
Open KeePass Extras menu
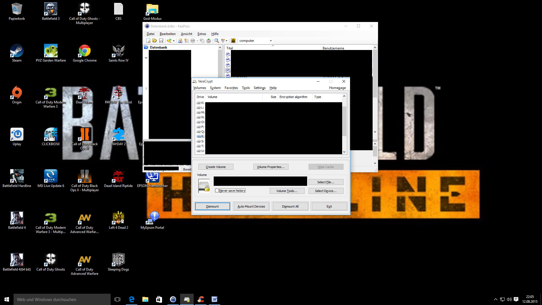coord(202,34)
